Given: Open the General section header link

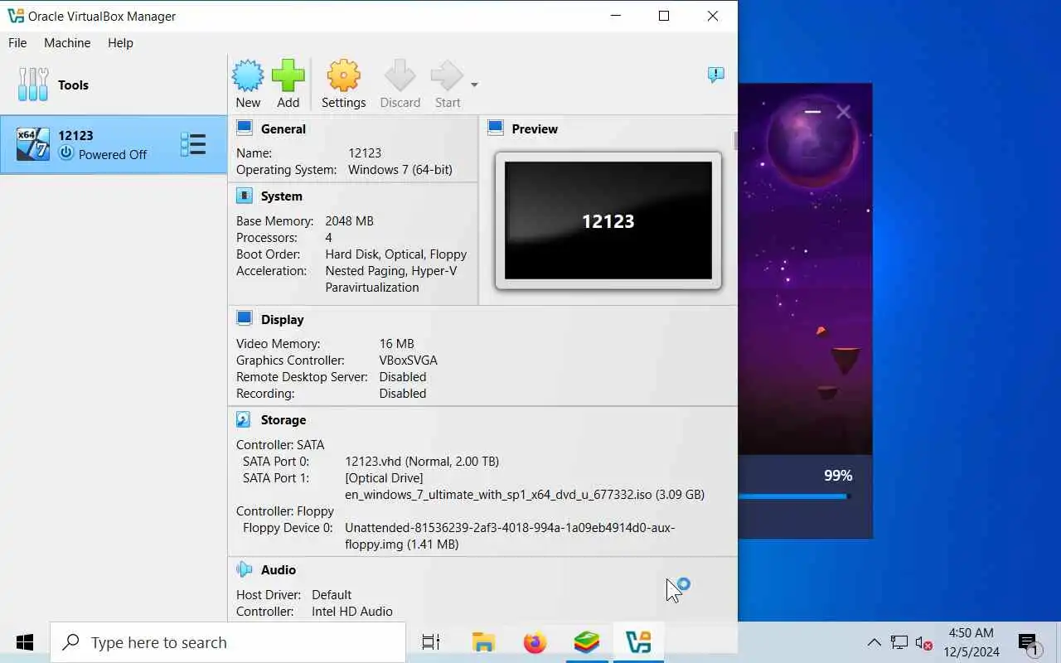Looking at the screenshot, I should pos(283,129).
